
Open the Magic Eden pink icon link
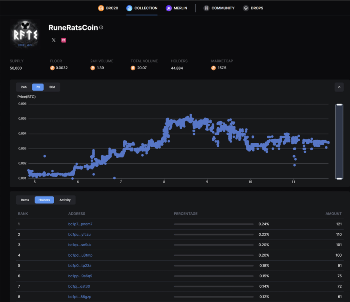64,40
